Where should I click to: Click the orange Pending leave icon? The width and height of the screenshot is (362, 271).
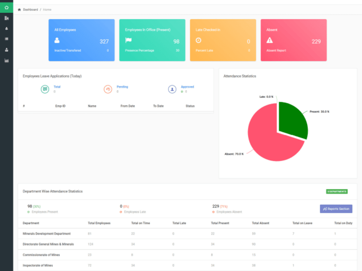point(108,89)
